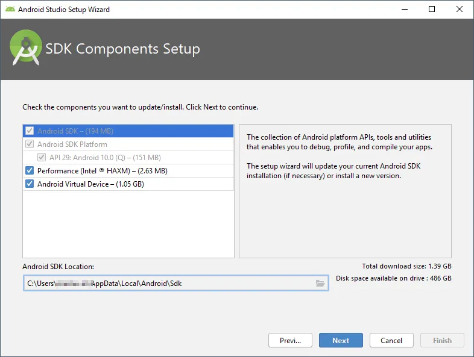Click the 'Android SDK Location:' label
Screen dimensions: 474x357
[58, 267]
